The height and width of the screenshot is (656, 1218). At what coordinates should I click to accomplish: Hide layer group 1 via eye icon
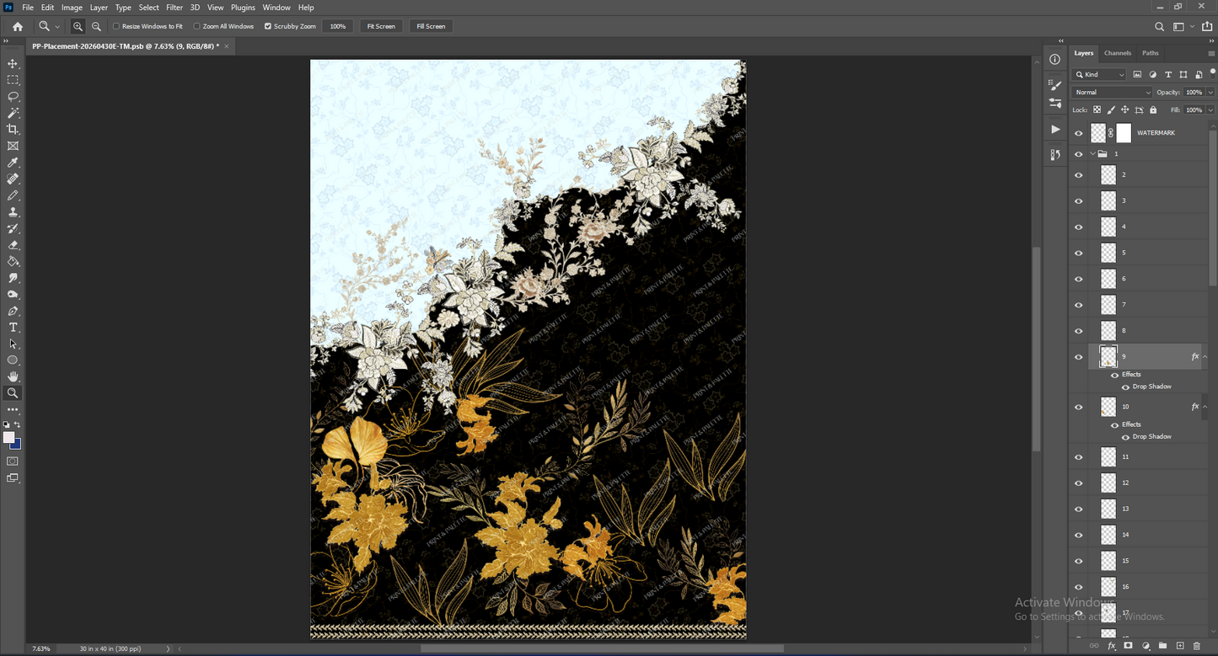tap(1078, 154)
